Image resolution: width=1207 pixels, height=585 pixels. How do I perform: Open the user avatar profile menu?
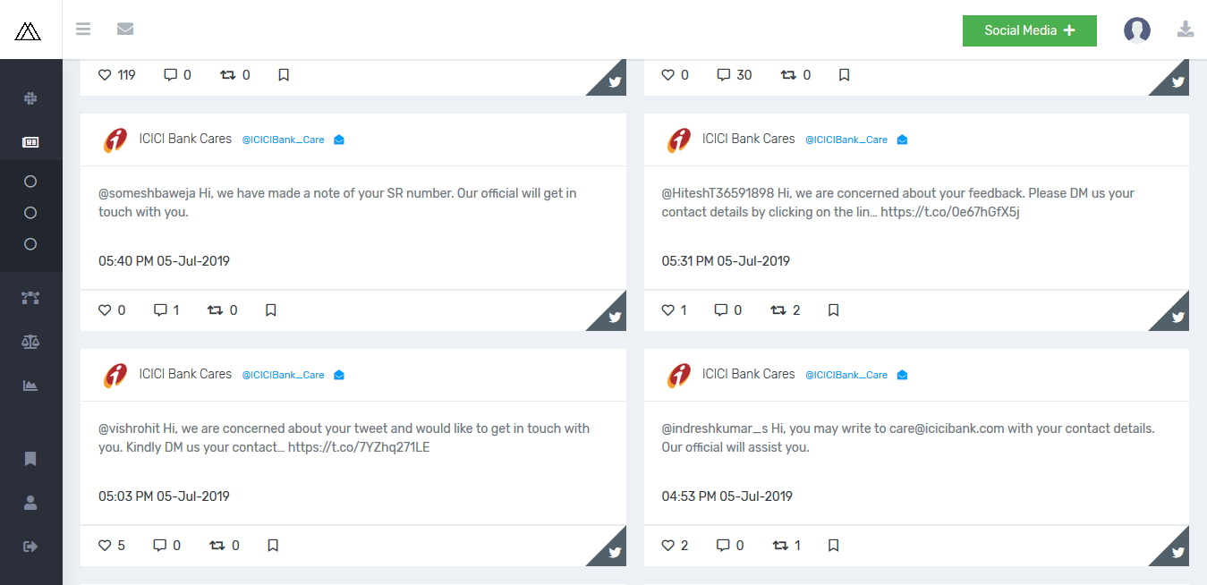1136,30
